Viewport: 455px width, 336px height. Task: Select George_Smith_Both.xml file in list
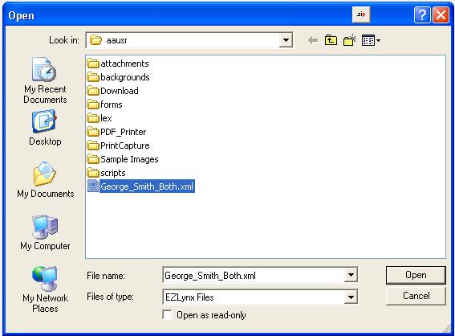pos(140,186)
